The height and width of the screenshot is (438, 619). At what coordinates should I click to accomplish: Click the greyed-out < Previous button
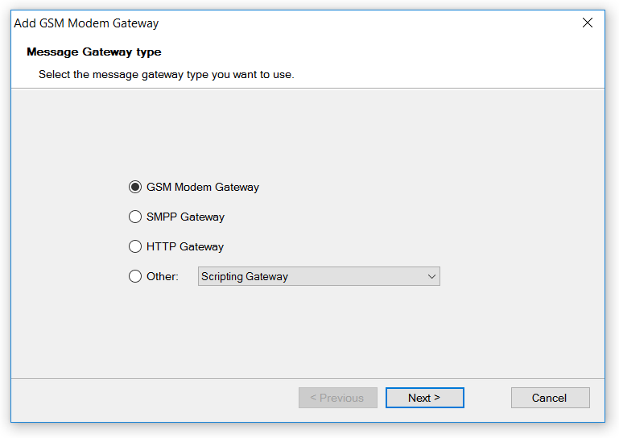click(337, 398)
